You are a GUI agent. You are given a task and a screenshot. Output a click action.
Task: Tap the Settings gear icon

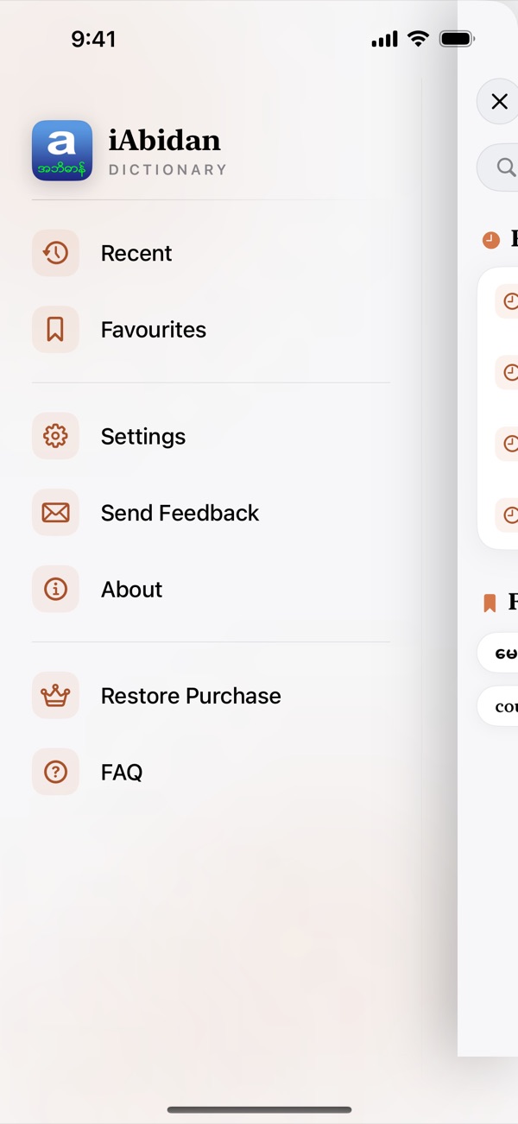55,436
